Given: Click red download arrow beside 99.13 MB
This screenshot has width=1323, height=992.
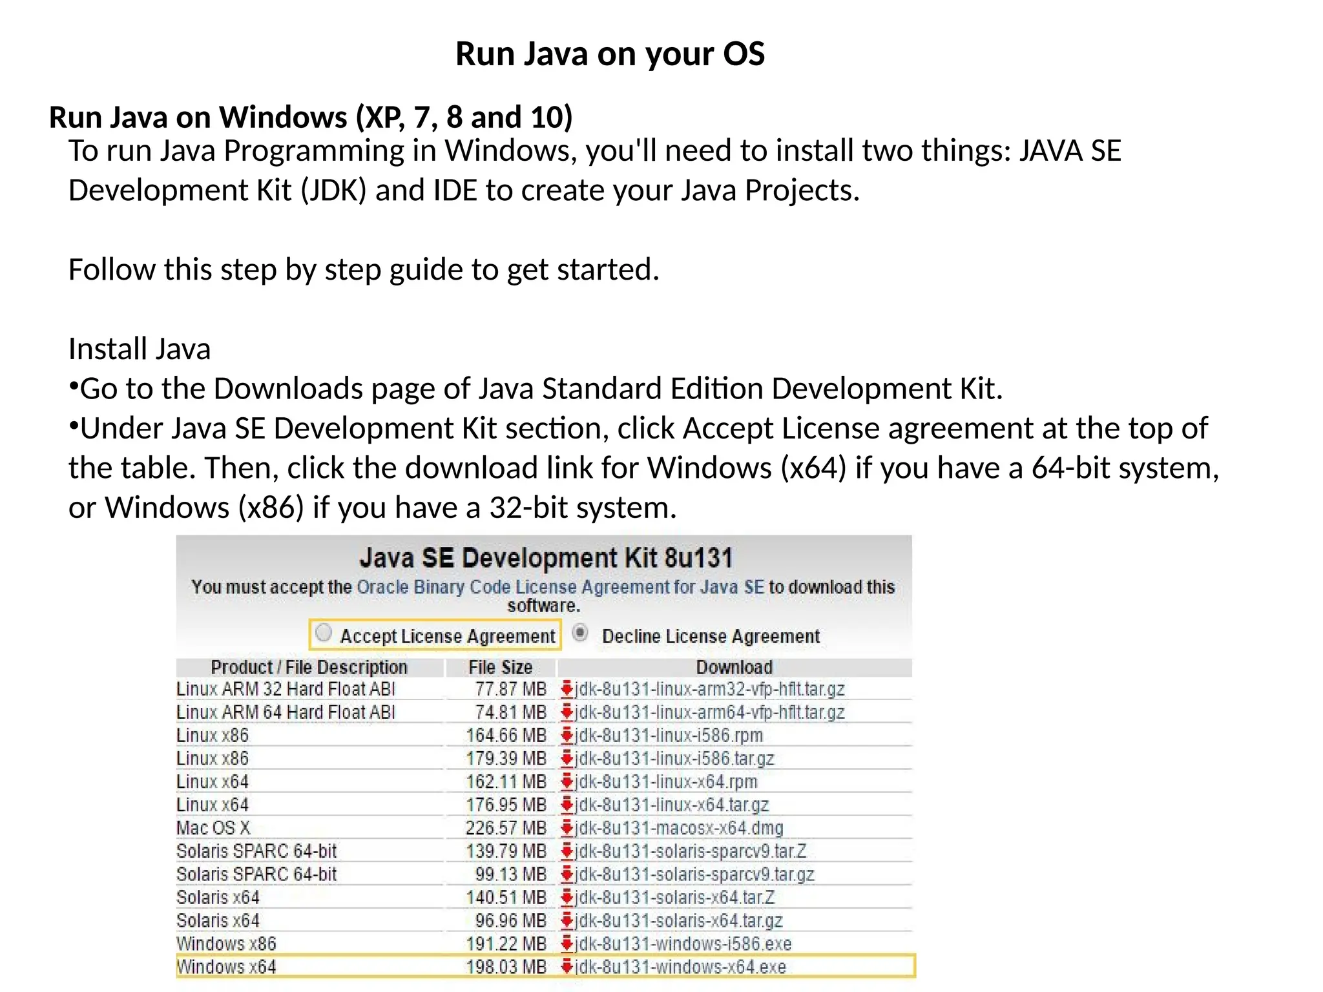Looking at the screenshot, I should [x=567, y=874].
